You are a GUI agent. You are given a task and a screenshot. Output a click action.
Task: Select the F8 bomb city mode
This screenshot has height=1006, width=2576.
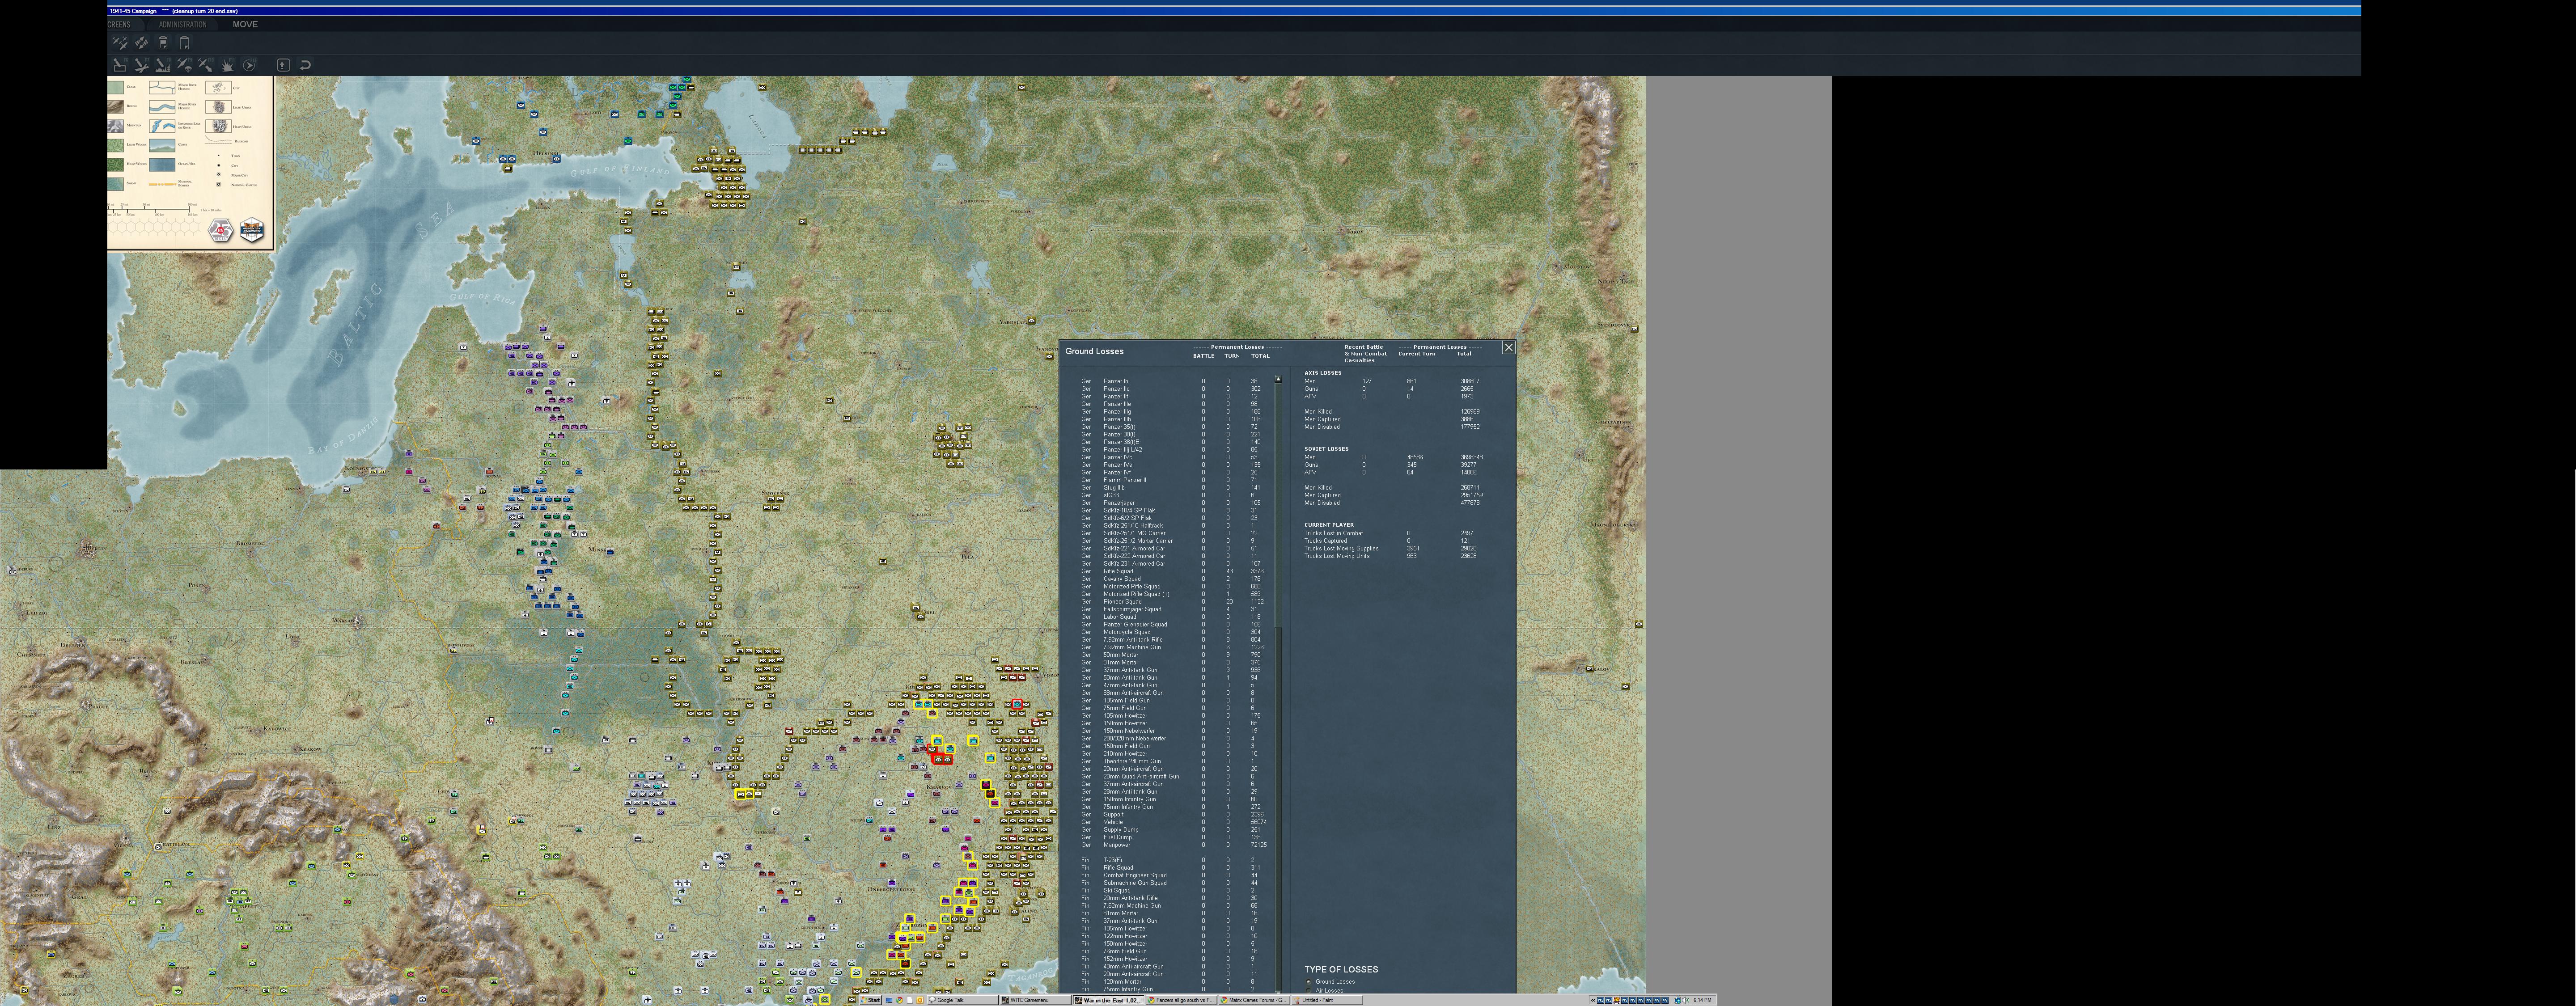[163, 65]
